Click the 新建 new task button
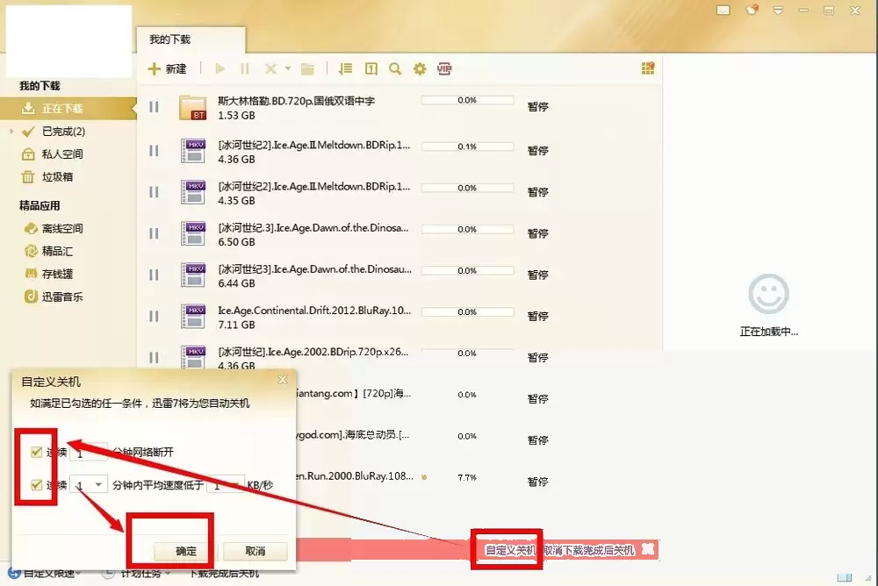 (x=167, y=68)
